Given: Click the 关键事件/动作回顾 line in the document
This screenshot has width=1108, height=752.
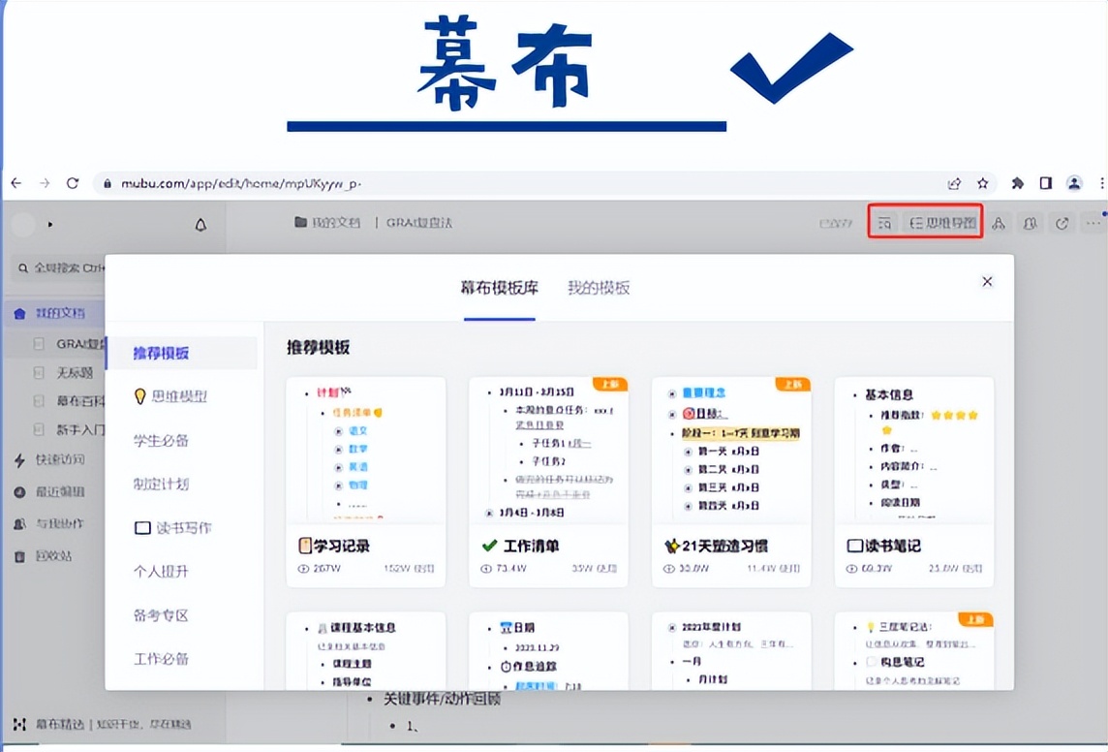Looking at the screenshot, I should point(443,699).
